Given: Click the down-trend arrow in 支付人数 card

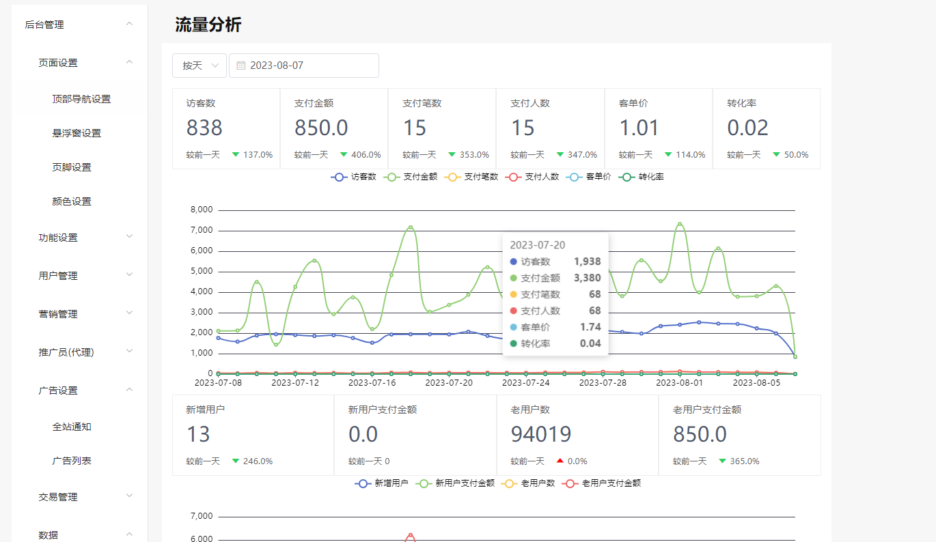Looking at the screenshot, I should pyautogui.click(x=560, y=154).
